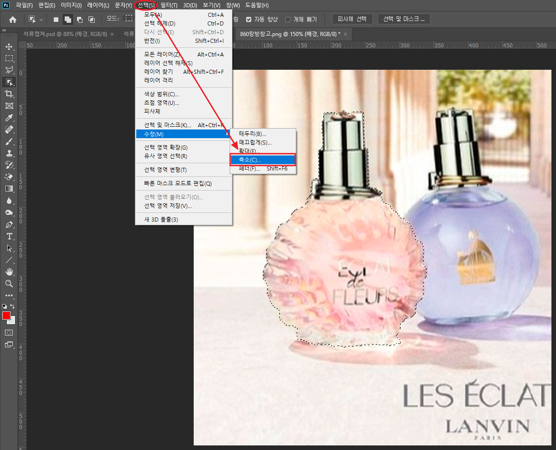Viewport: 556px width, 450px height.
Task: Toggle Quick Mask mode icon
Action: [x=9, y=333]
